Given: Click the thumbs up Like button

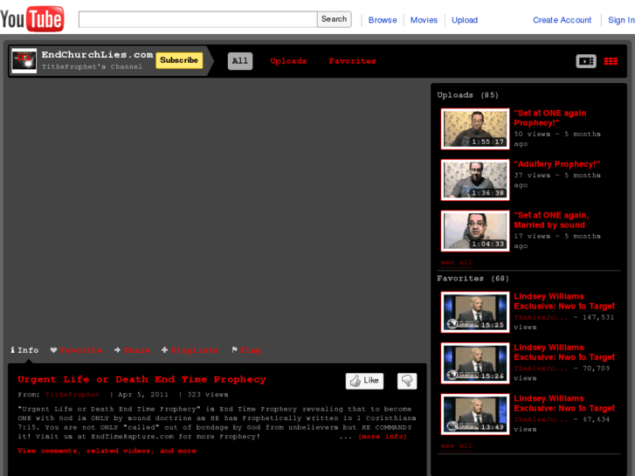Looking at the screenshot, I should pos(364,381).
